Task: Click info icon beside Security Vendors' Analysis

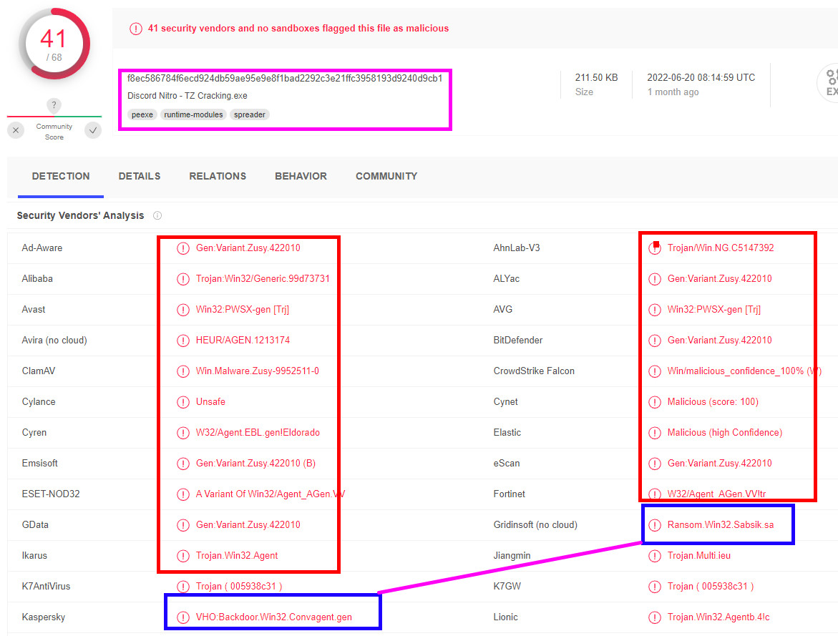Action: [157, 215]
